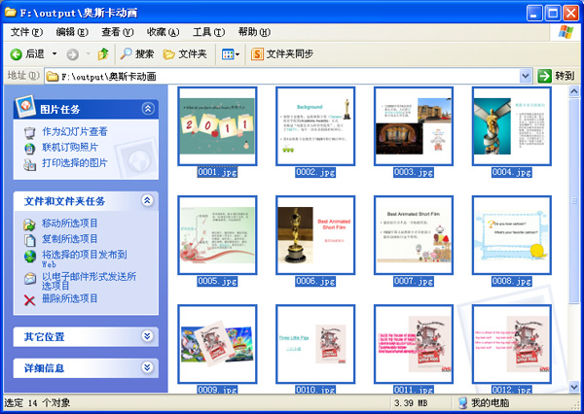Click the Forward arrow icon
The image size is (584, 414).
(x=73, y=54)
